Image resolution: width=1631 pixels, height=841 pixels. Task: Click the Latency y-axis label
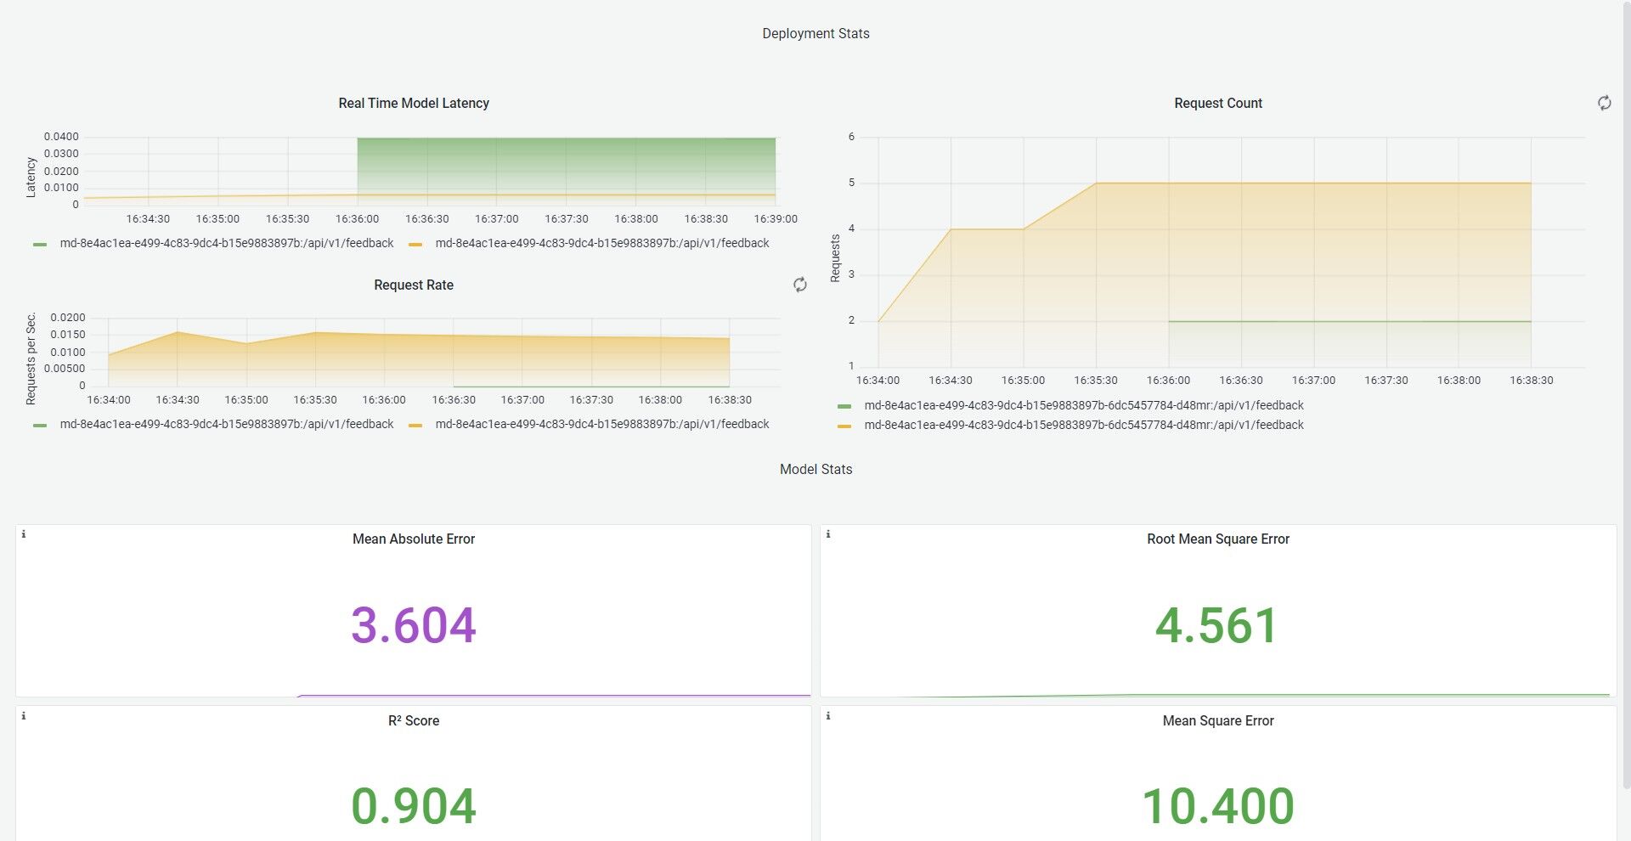[x=31, y=178]
